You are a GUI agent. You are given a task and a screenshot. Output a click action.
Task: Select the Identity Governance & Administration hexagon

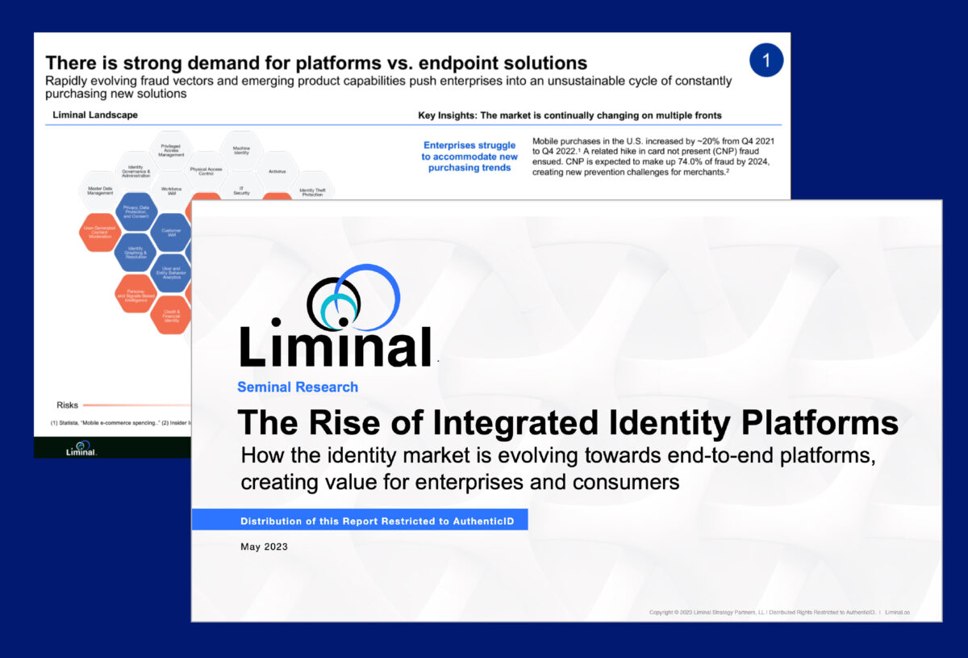pos(136,170)
